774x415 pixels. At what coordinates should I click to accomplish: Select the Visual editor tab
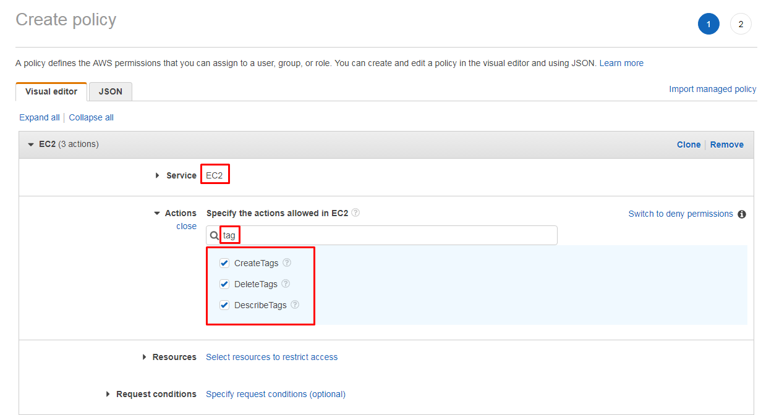tap(51, 91)
